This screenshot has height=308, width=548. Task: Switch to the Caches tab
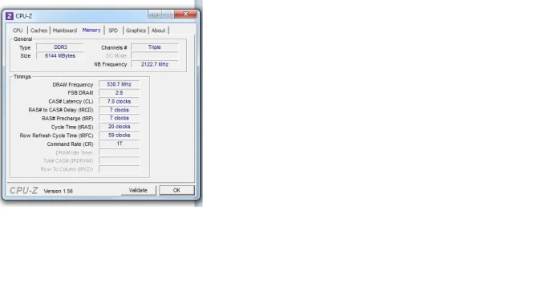(x=39, y=30)
